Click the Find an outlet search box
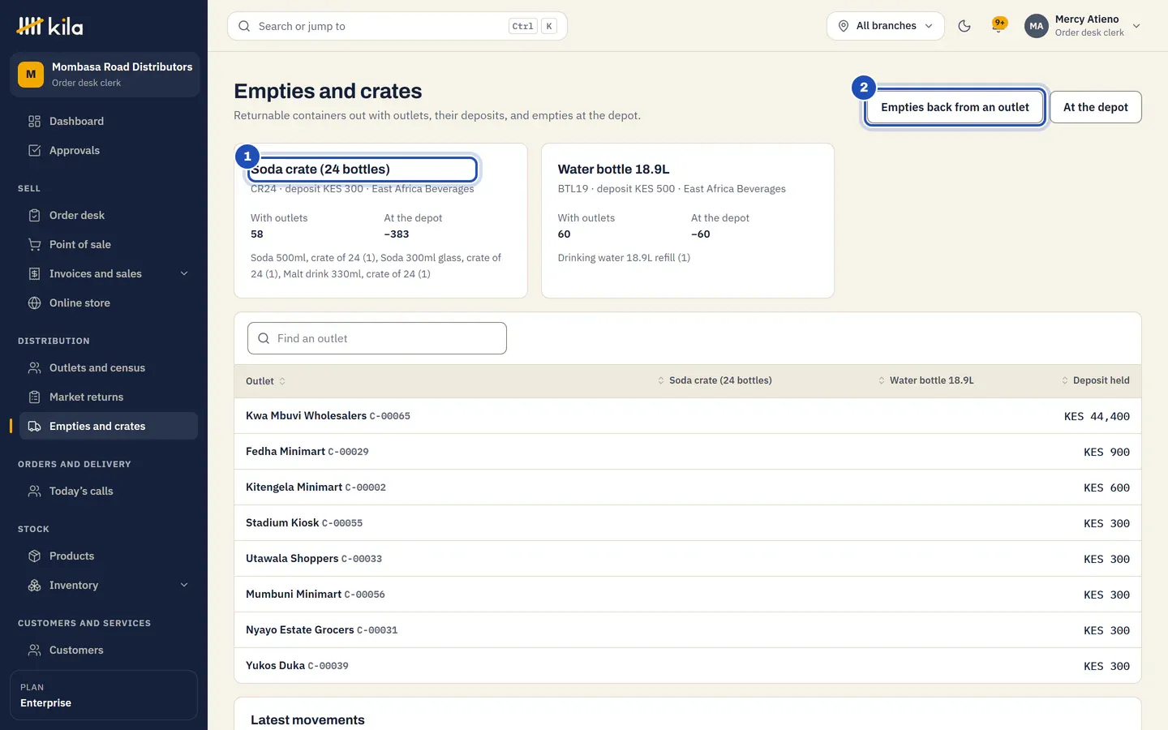The image size is (1168, 730). coord(377,338)
